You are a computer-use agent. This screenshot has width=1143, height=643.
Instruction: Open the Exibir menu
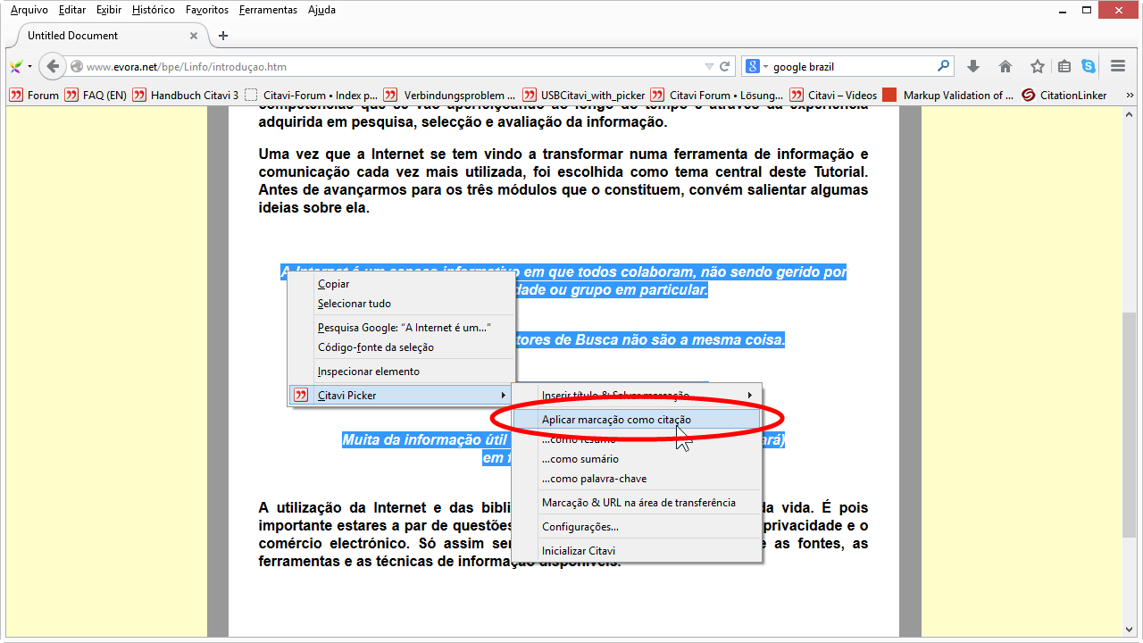pyautogui.click(x=109, y=10)
